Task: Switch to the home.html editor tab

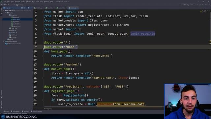Action: coord(62,8)
